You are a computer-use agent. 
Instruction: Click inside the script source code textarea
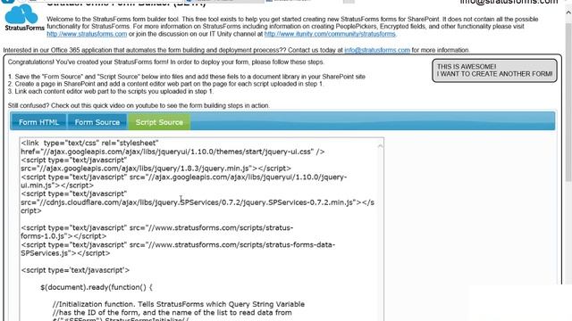(201, 229)
